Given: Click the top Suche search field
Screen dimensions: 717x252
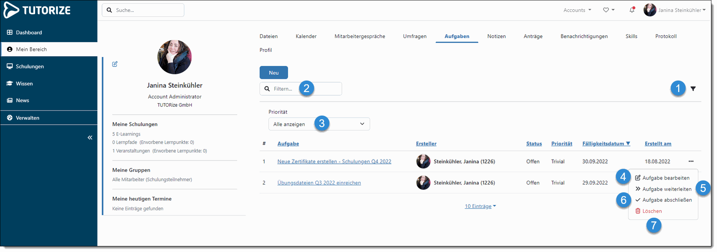Looking at the screenshot, I should point(143,10).
